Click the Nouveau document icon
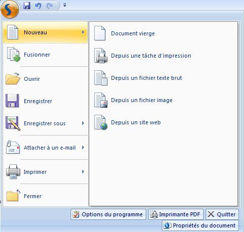 13,32
